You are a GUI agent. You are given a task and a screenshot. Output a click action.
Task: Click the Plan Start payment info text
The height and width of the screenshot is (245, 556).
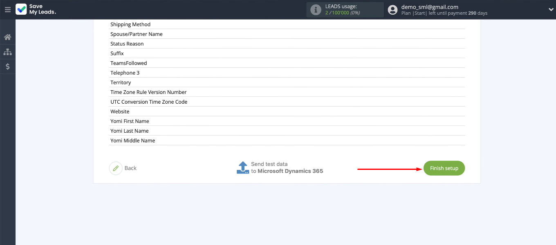point(444,13)
